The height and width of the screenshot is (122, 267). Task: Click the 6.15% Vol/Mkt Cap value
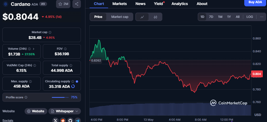(21, 70)
